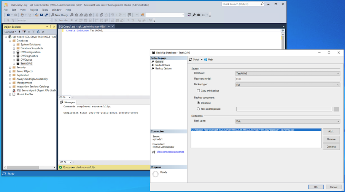Click the Help icon in Back Up dialog
The width and height of the screenshot is (345, 192).
click(206, 60)
